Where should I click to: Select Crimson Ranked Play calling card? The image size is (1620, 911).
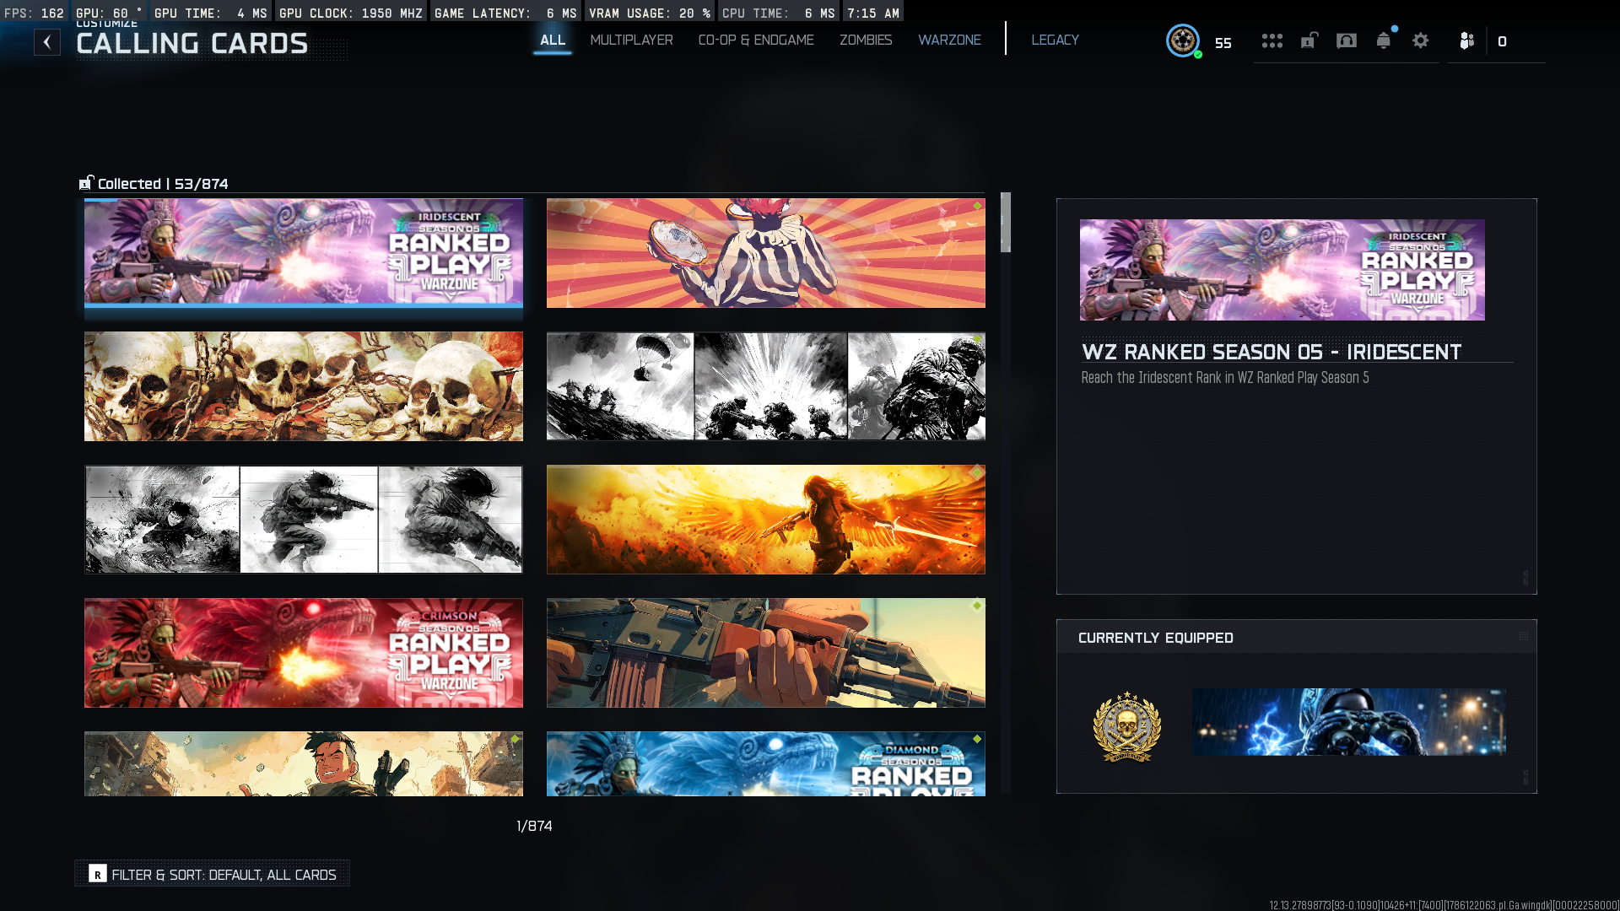[x=304, y=653]
